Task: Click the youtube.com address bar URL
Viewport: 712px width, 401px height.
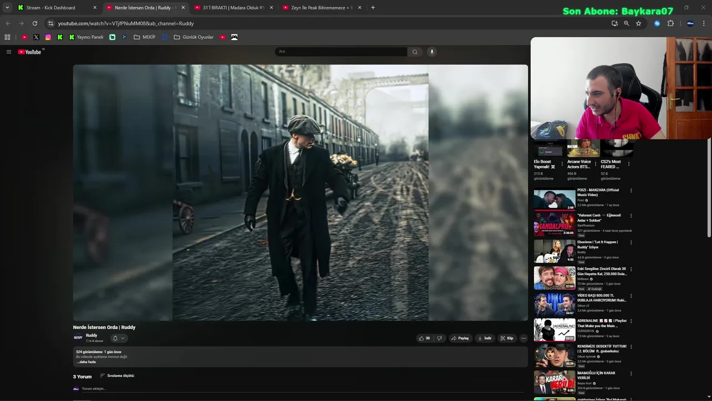Action: pos(126,23)
